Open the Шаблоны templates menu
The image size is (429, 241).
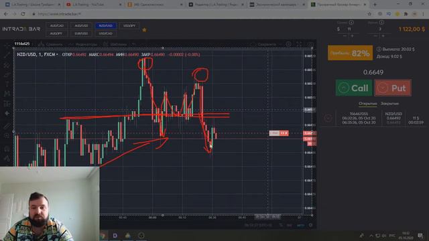(115, 44)
